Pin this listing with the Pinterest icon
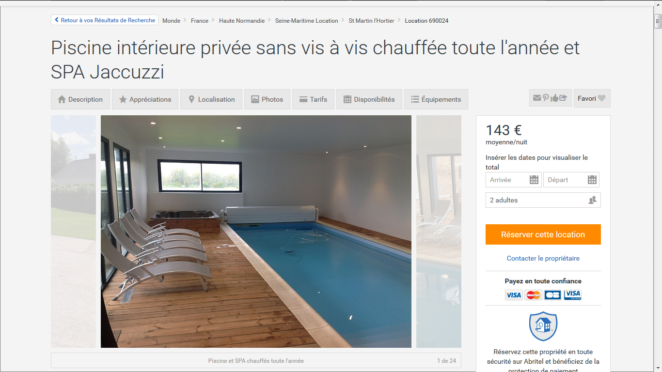This screenshot has width=662, height=372. 546,98
